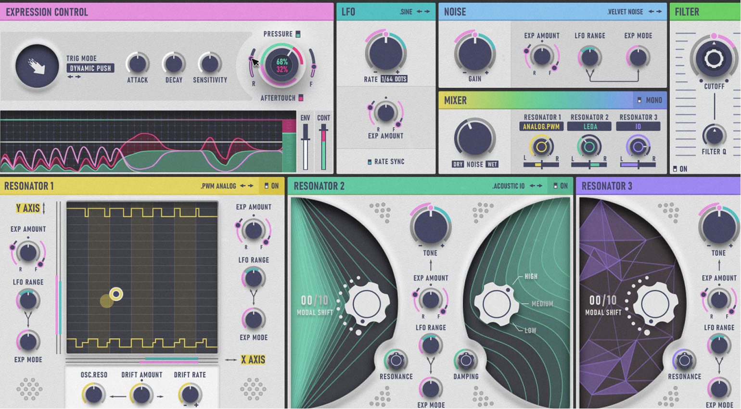Screen dimensions: 741x409
Task: Click the DYNAMIC PUSH trig mode button
Action: pos(90,68)
